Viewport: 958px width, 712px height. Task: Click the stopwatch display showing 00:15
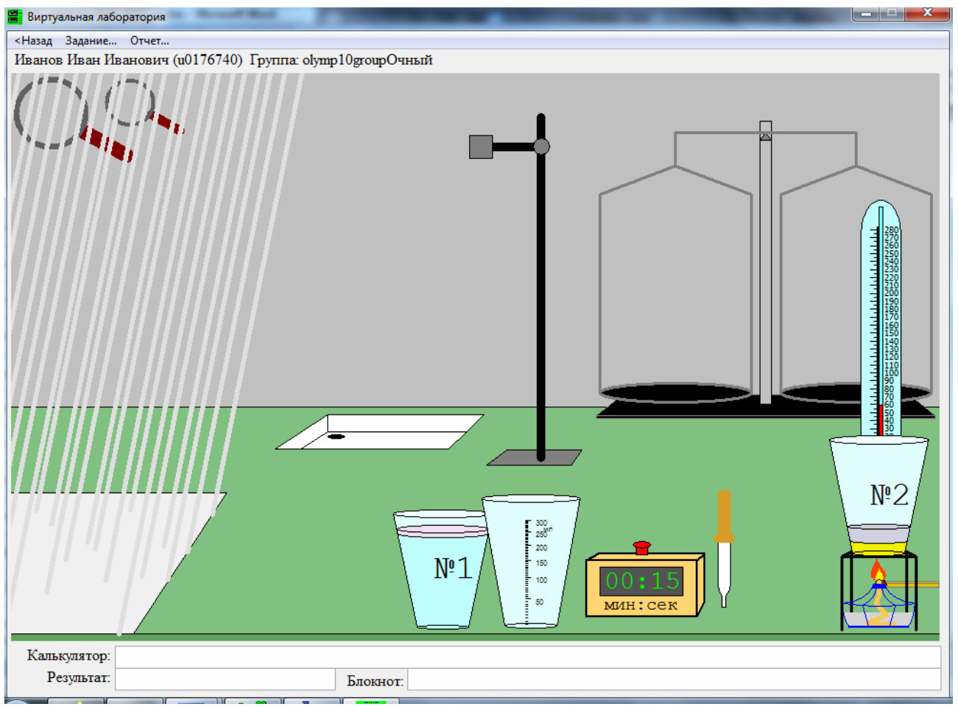point(641,581)
